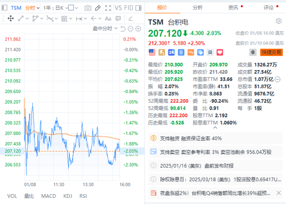Select the VOL indicator tab
Image resolution: width=286 pixels, height=205 pixels.
click(x=12, y=196)
